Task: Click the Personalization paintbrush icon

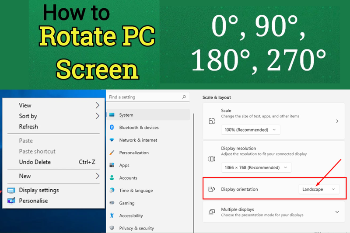Action: (112, 153)
